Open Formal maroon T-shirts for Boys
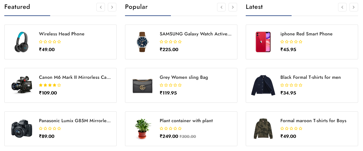The image size is (363, 151). click(313, 121)
